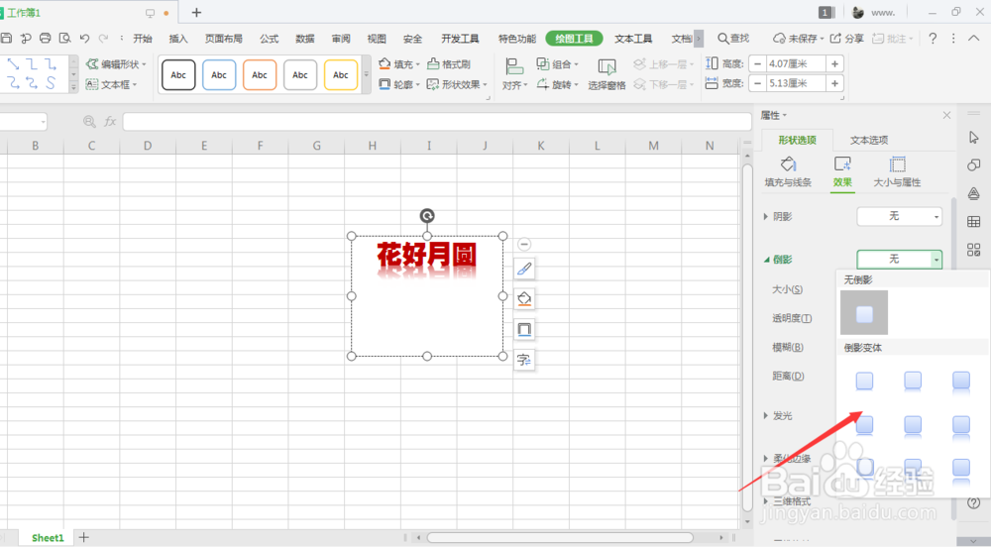Viewport: 991px width, 547px height.
Task: Open the 阴影 shadow preset dropdown
Action: (x=900, y=216)
